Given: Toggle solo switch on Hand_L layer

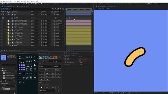Looking at the screenshot, I should [4, 14].
